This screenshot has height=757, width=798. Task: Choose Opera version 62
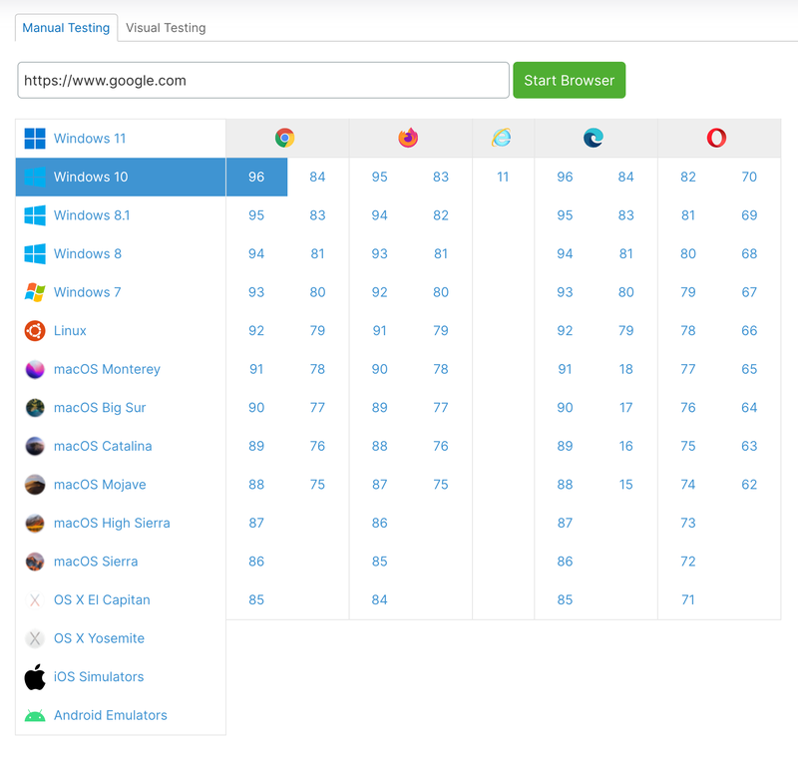pos(749,485)
